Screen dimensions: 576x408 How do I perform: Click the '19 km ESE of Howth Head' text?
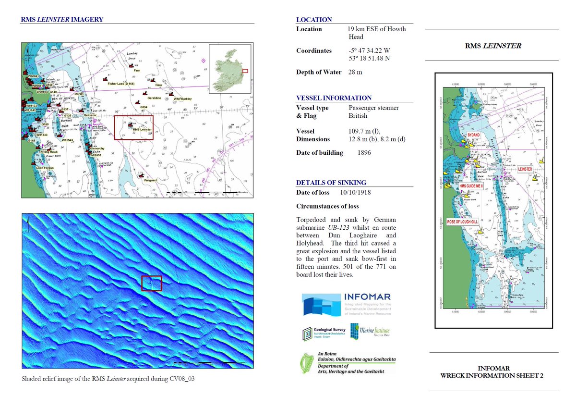point(377,33)
